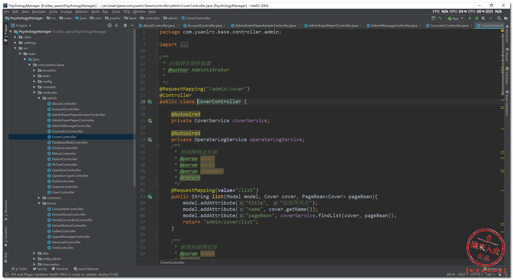Expand the dao package folder
The height and width of the screenshot is (280, 513).
tap(34, 253)
